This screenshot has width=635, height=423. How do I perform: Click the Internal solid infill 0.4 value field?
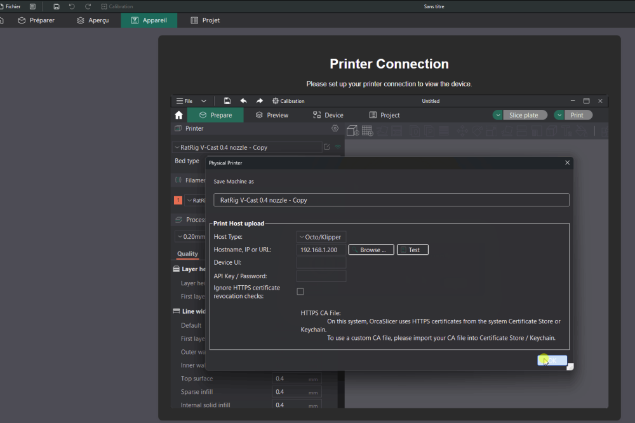pos(297,405)
